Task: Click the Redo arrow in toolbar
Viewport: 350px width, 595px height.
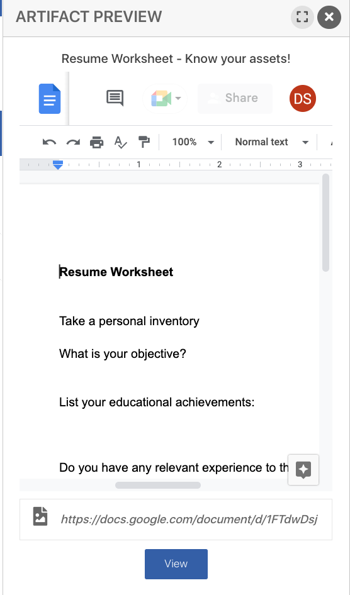Action: (73, 142)
